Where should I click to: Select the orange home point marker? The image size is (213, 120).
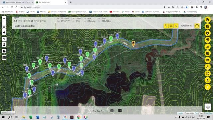[133, 44]
